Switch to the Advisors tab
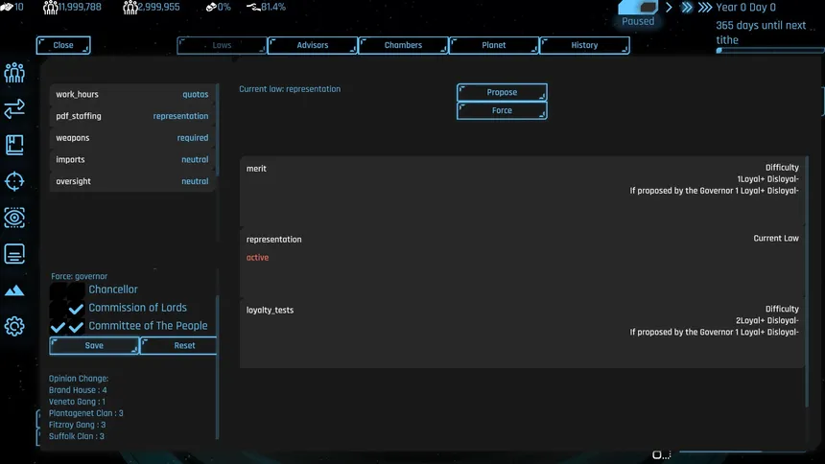 pos(313,45)
